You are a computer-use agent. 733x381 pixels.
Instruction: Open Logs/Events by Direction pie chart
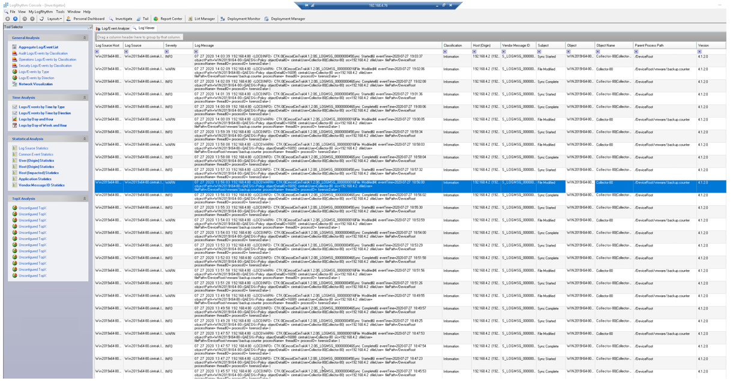pos(36,78)
